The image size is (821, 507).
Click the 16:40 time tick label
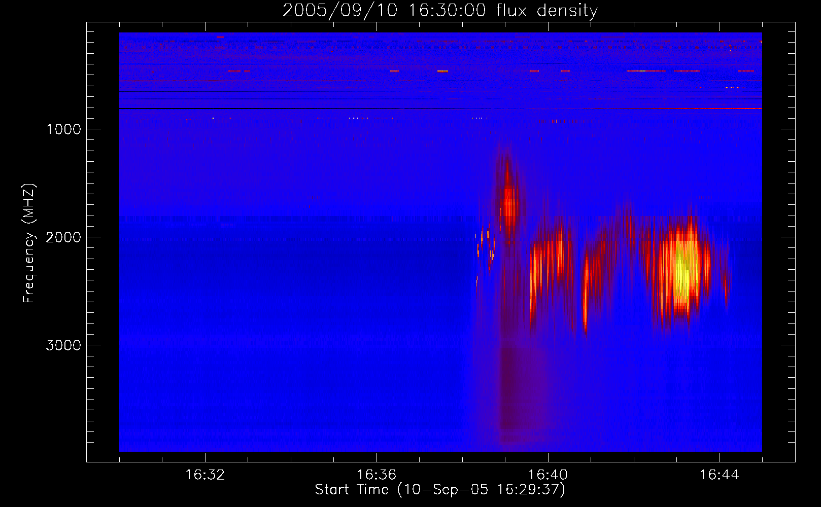(x=548, y=475)
